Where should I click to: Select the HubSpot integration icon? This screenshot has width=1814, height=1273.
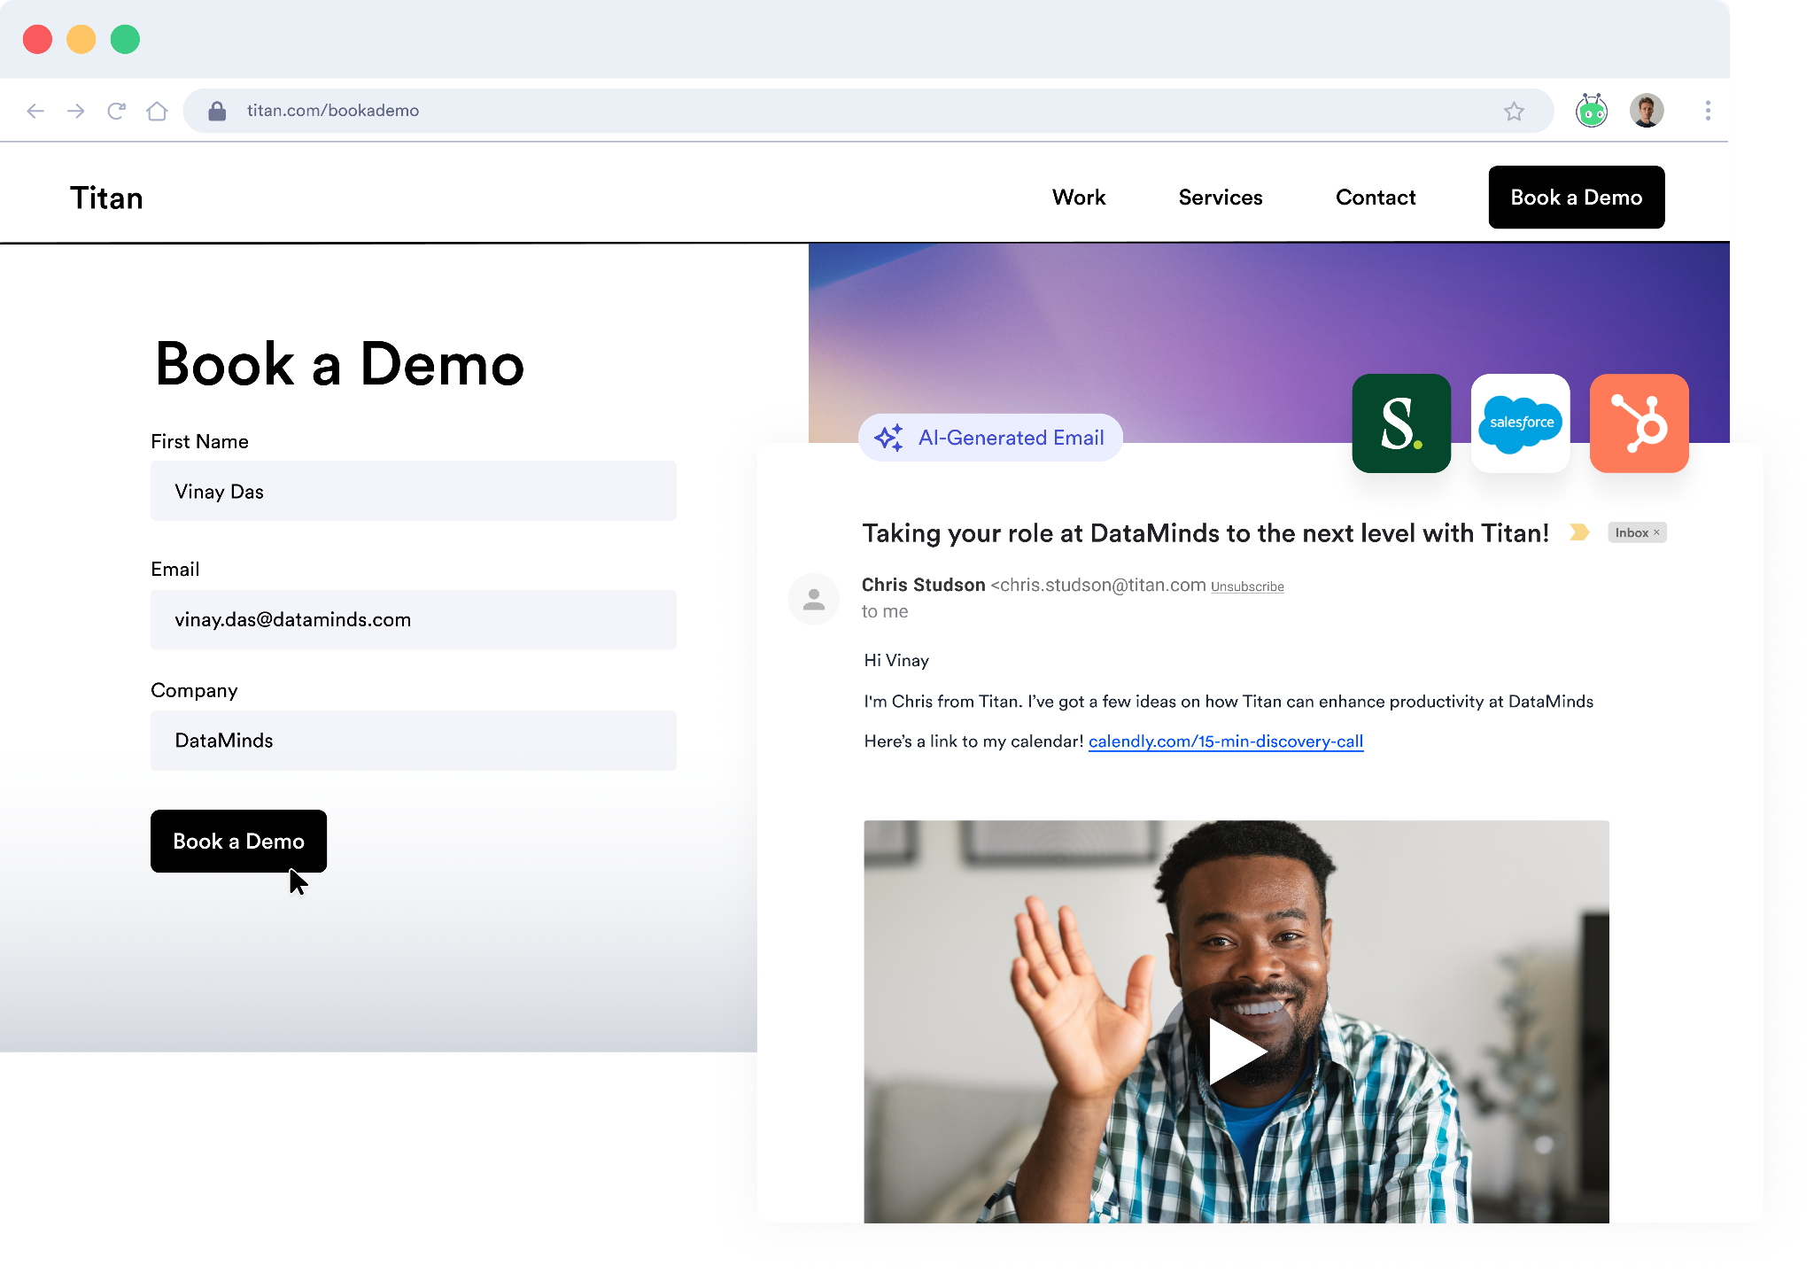point(1639,423)
